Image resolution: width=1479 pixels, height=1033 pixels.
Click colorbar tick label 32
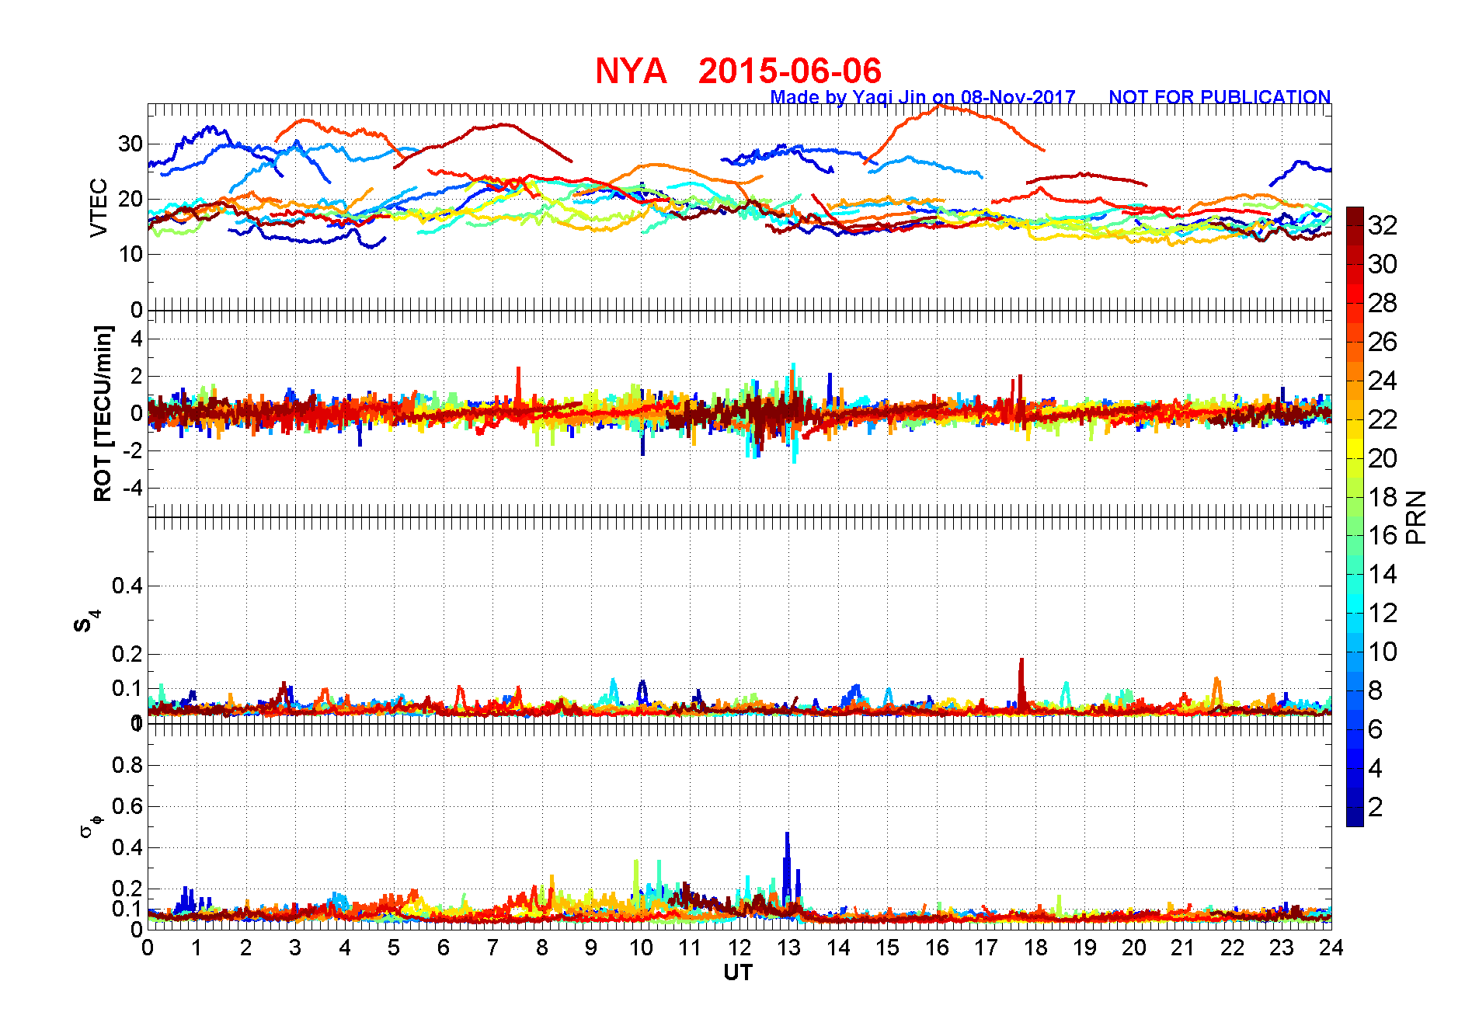(x=1383, y=225)
